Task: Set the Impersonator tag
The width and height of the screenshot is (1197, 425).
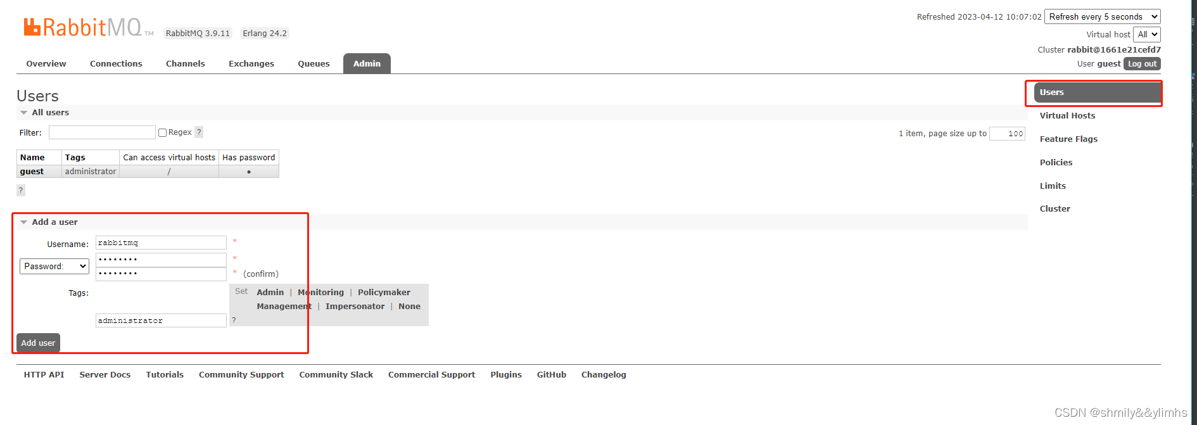Action: click(355, 306)
